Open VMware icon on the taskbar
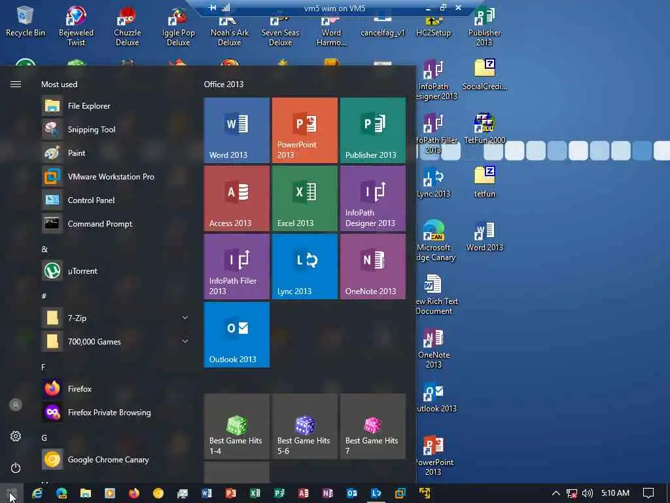The image size is (670, 503). (x=400, y=493)
